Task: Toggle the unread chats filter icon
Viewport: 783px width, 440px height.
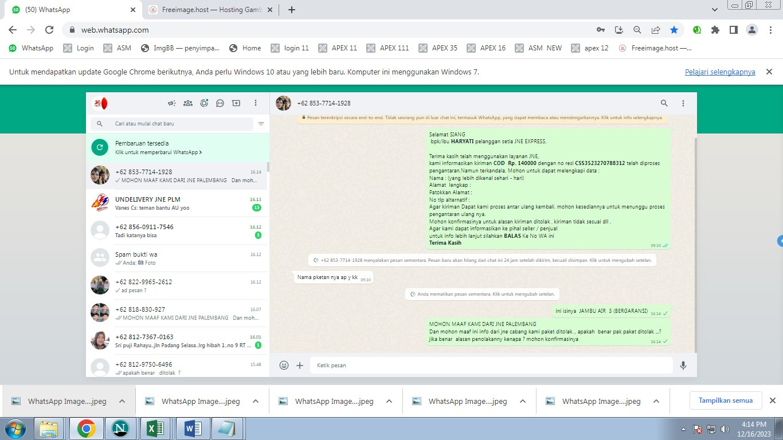Action: pyautogui.click(x=261, y=124)
